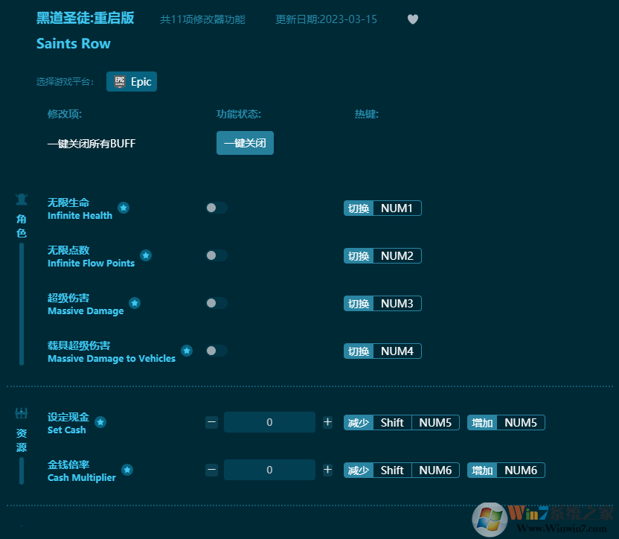Viewport: 619px width, 539px height.
Task: Toggle Massive Damage to Vehicles on
Action: tap(216, 351)
